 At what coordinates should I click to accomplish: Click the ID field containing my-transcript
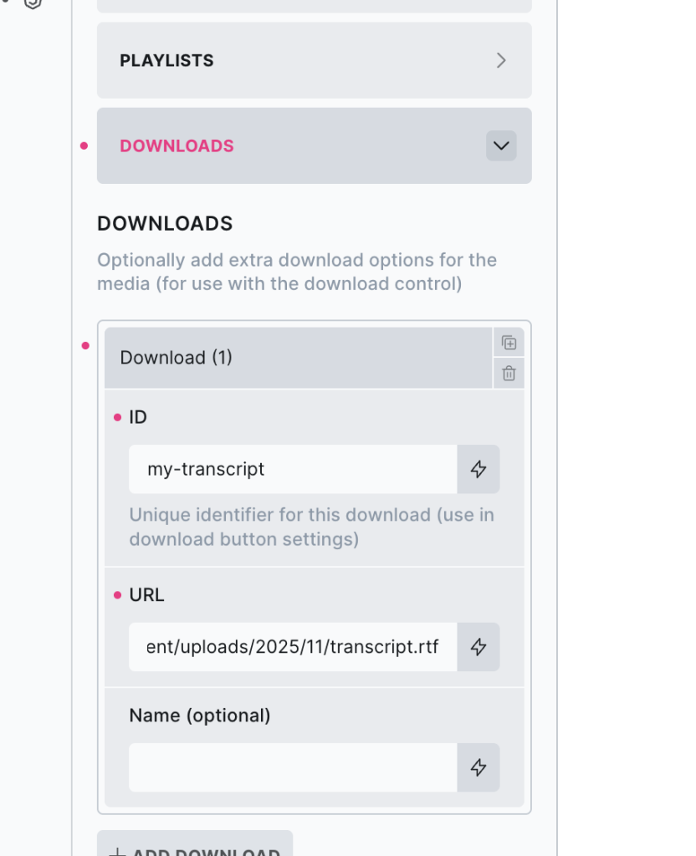[293, 469]
